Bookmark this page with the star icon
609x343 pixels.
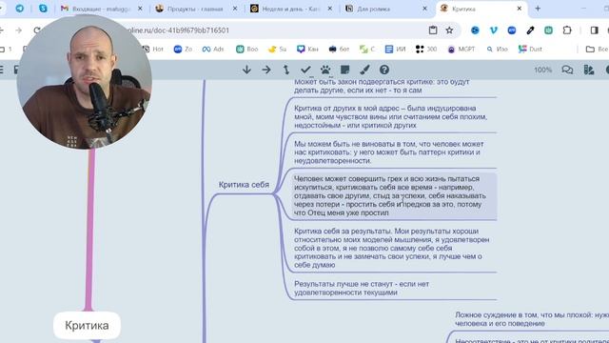[x=449, y=30]
